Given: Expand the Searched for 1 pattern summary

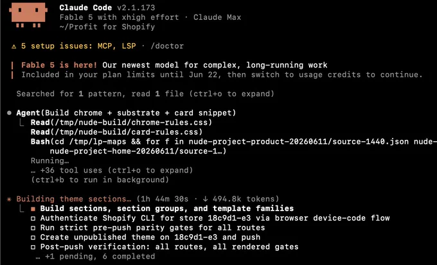Looking at the screenshot, I should tap(145, 94).
